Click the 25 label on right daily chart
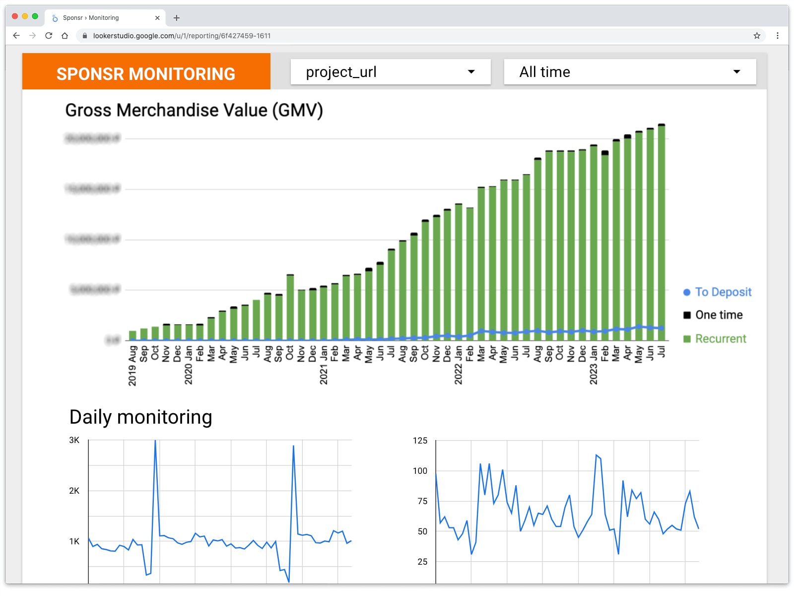Screen dimensions: 794x596 click(422, 562)
